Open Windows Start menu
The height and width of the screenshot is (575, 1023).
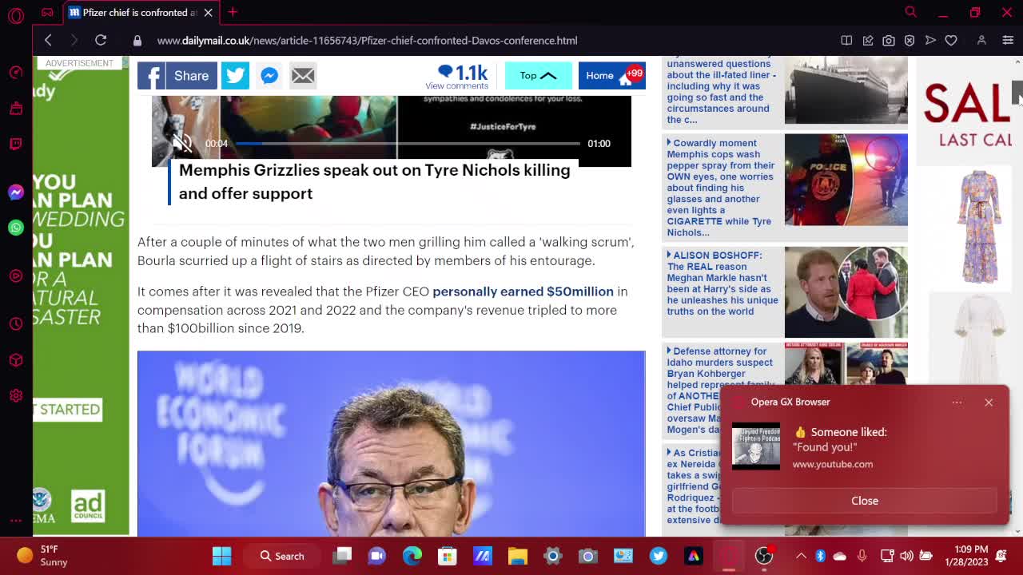tap(221, 556)
